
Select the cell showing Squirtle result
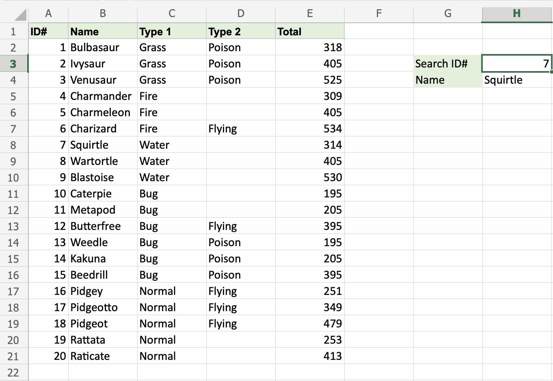click(516, 80)
